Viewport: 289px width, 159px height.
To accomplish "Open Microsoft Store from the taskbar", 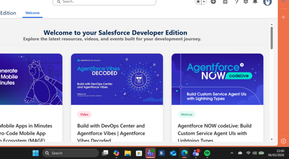I will (139, 153).
